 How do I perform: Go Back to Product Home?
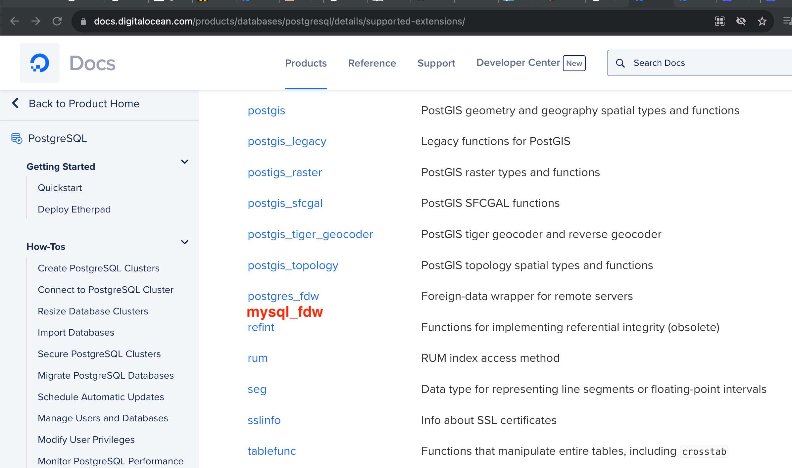84,104
